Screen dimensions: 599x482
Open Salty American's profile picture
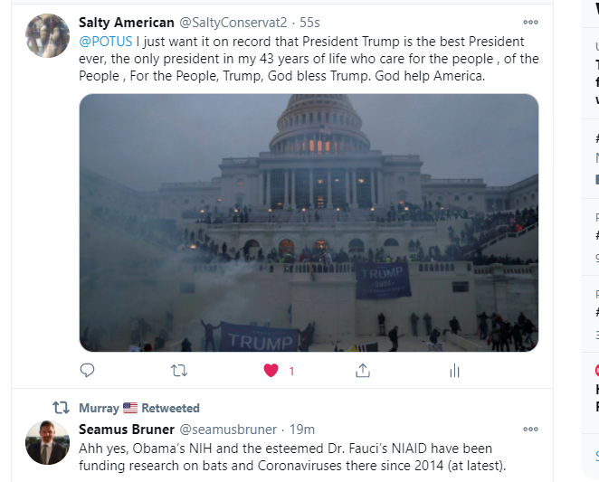tap(47, 36)
